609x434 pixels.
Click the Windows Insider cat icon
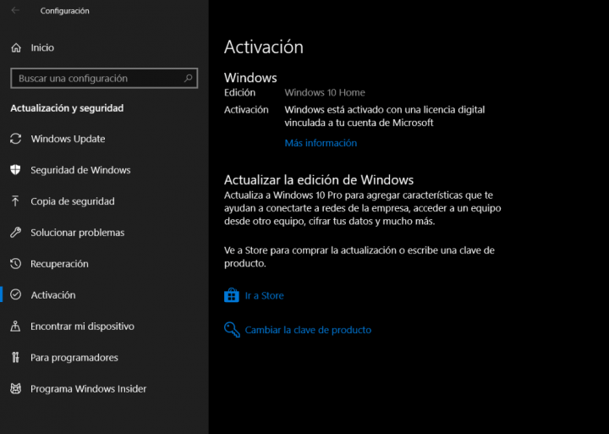(x=15, y=388)
